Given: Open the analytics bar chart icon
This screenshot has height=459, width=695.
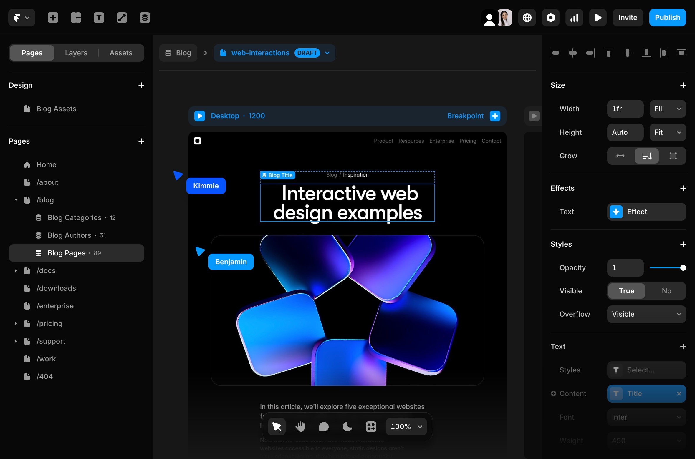Looking at the screenshot, I should 574,18.
